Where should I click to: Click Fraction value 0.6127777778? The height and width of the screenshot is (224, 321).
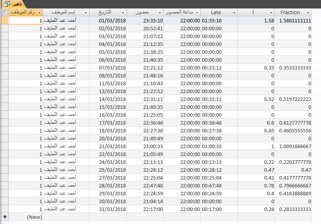tap(293, 123)
